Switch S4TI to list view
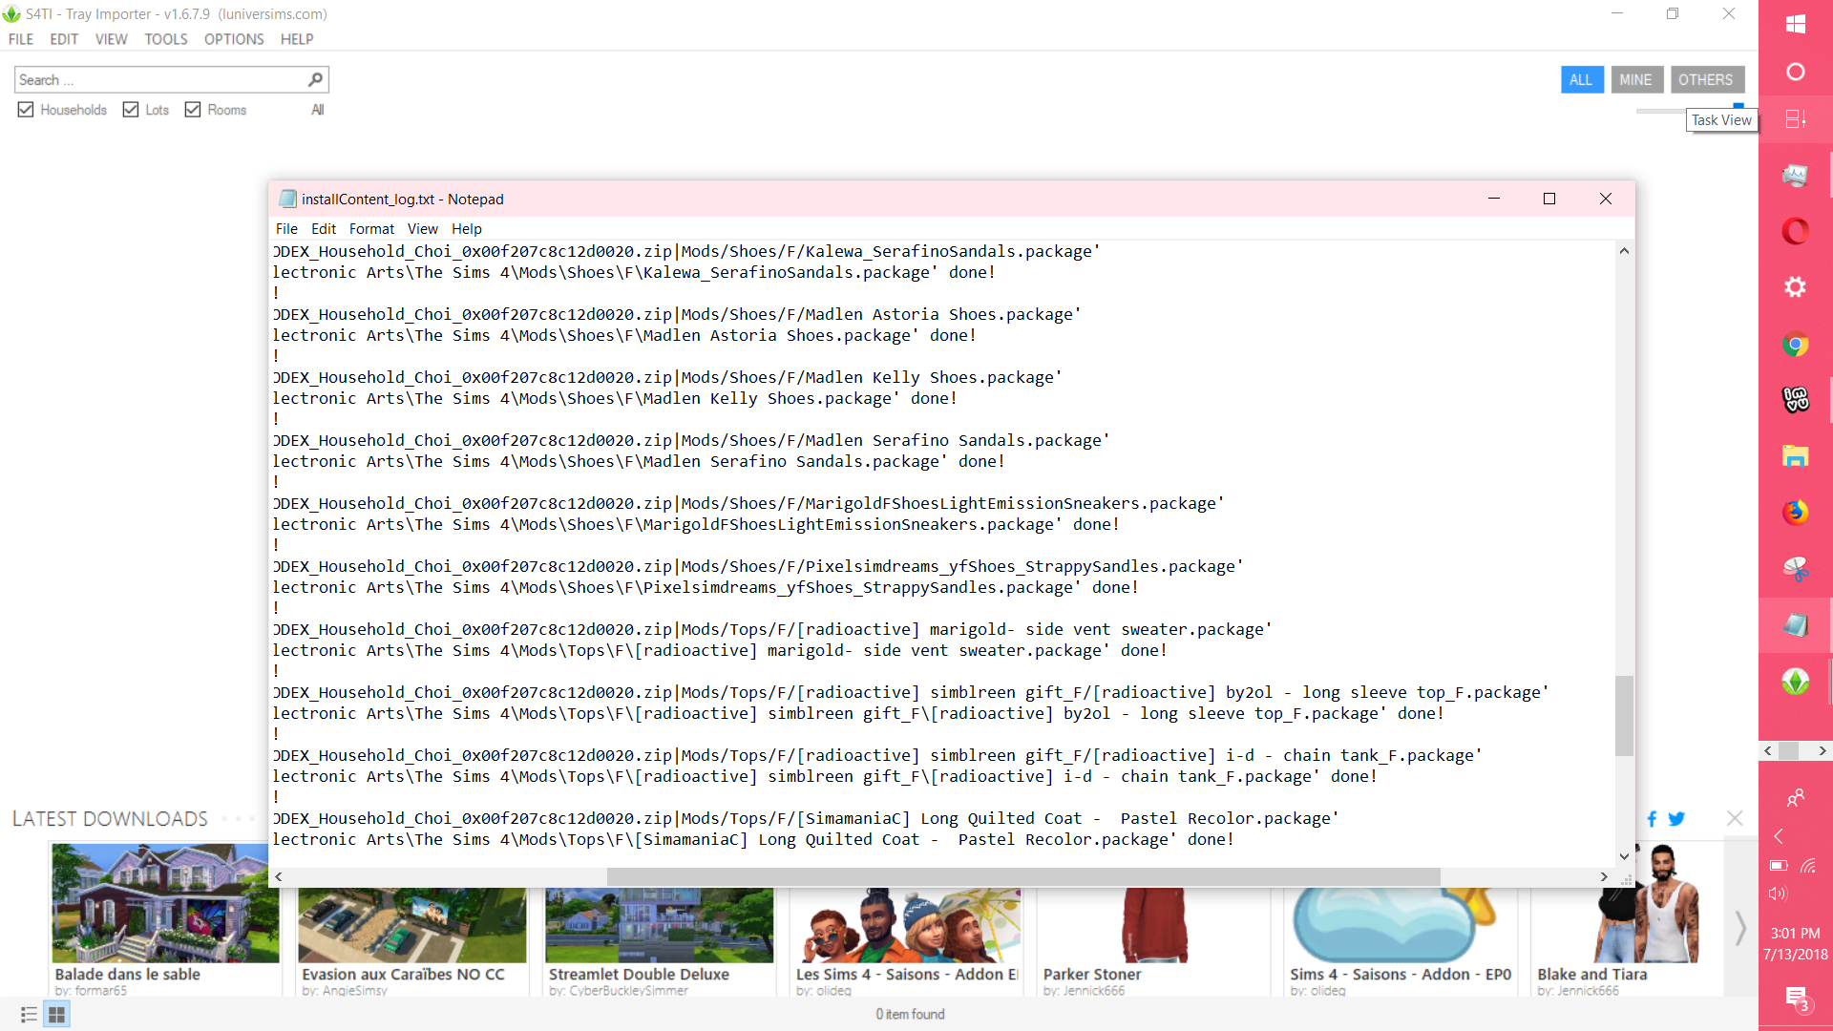The width and height of the screenshot is (1833, 1031). point(29,1015)
